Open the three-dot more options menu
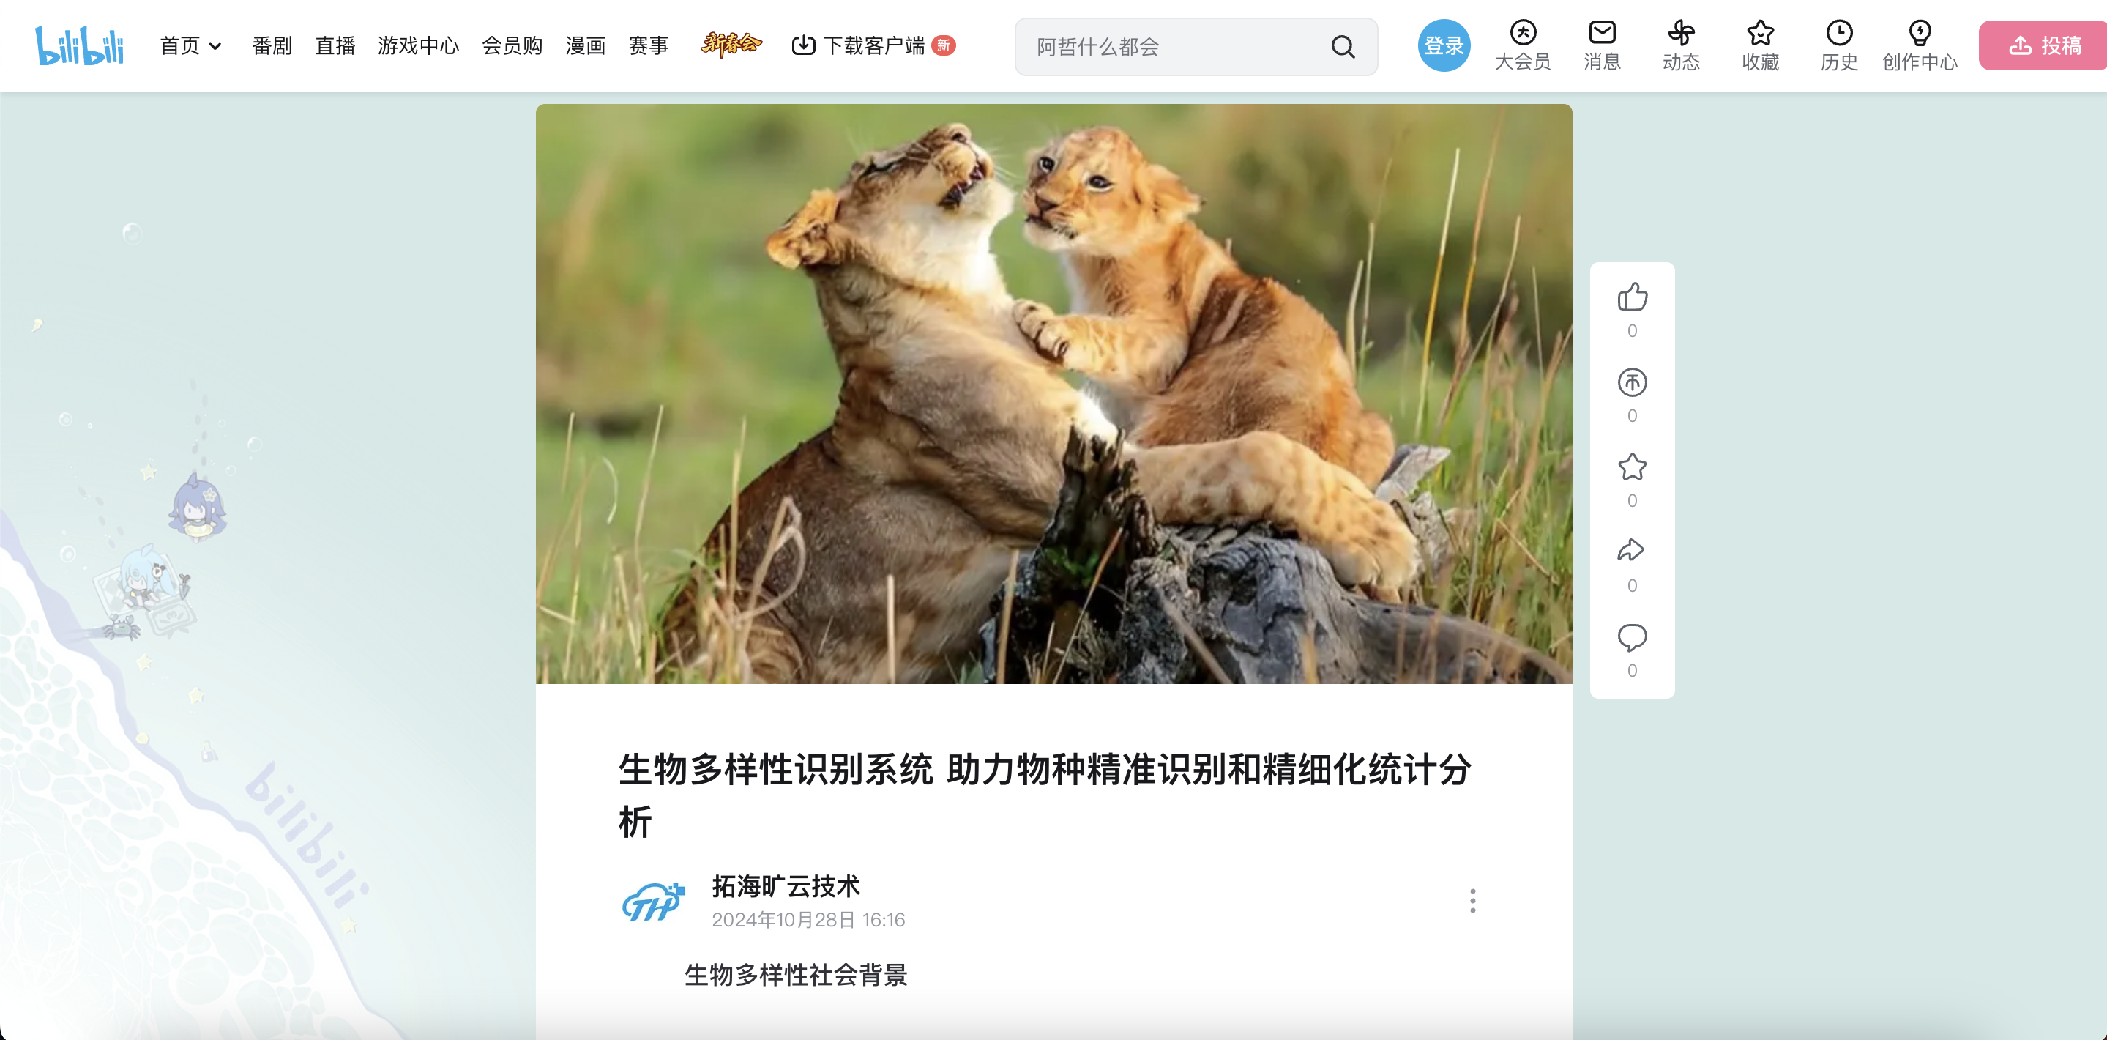 click(1472, 901)
